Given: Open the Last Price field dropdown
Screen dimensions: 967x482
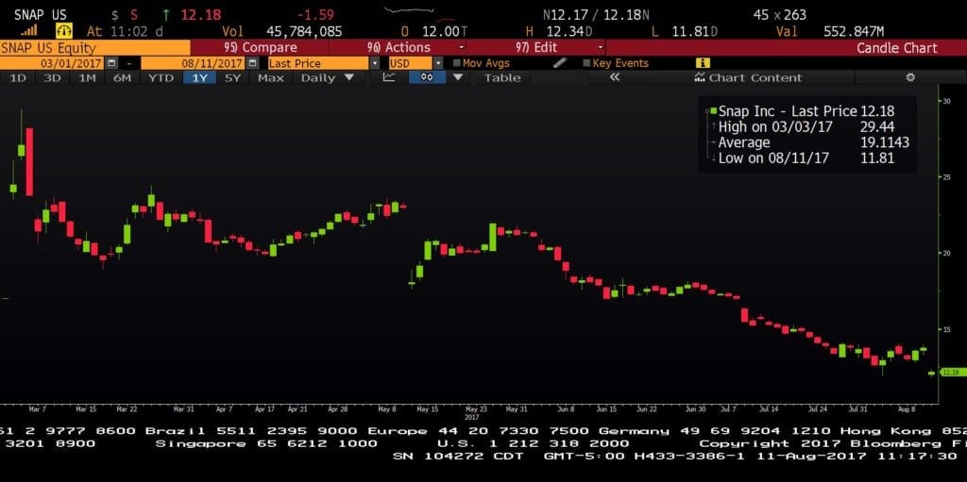Looking at the screenshot, I should tap(375, 63).
